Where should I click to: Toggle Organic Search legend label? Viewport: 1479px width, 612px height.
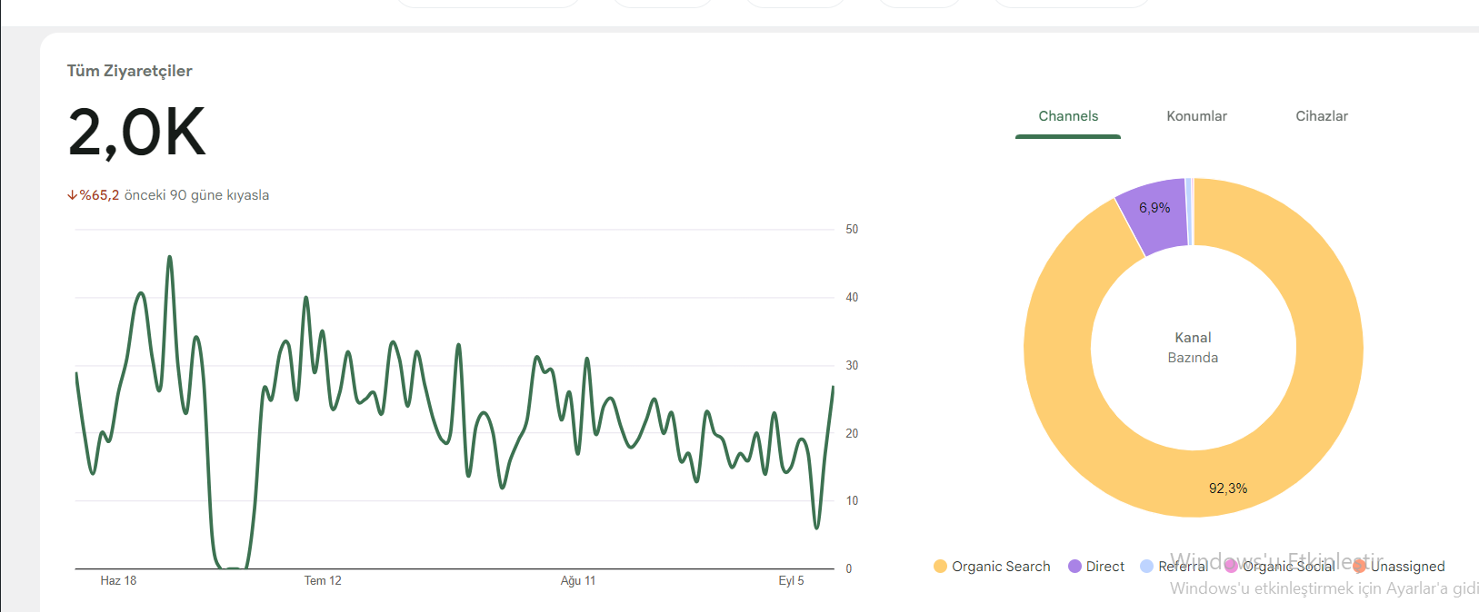coord(1001,567)
